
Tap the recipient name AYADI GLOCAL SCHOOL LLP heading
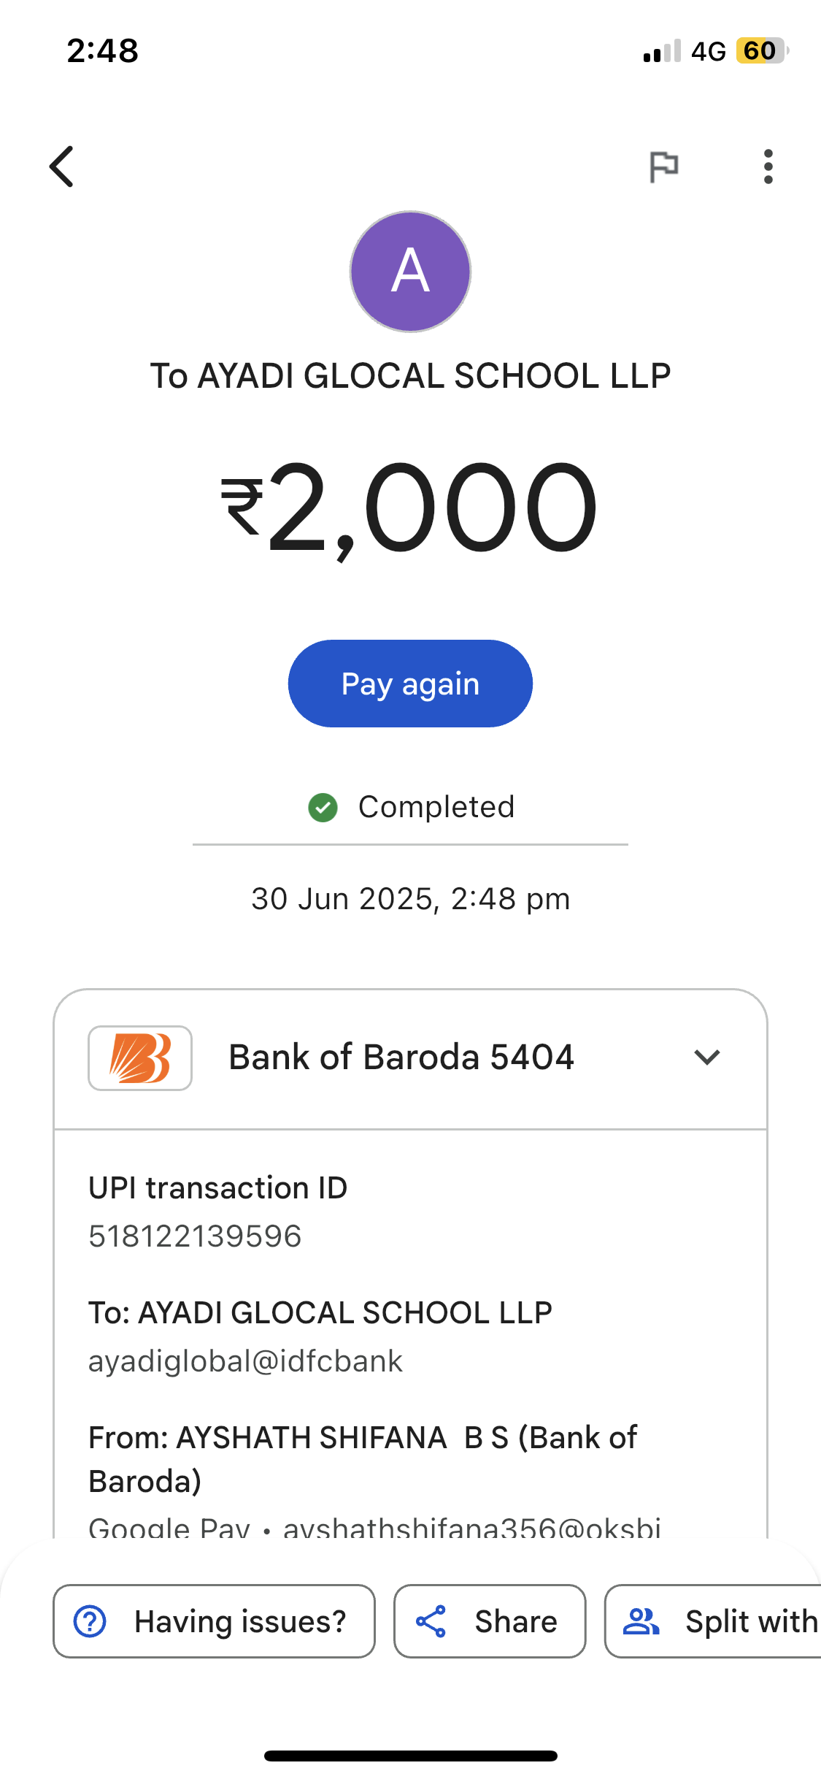[x=410, y=376]
